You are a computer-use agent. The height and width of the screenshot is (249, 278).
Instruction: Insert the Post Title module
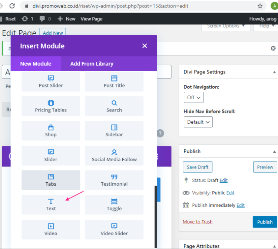click(114, 82)
